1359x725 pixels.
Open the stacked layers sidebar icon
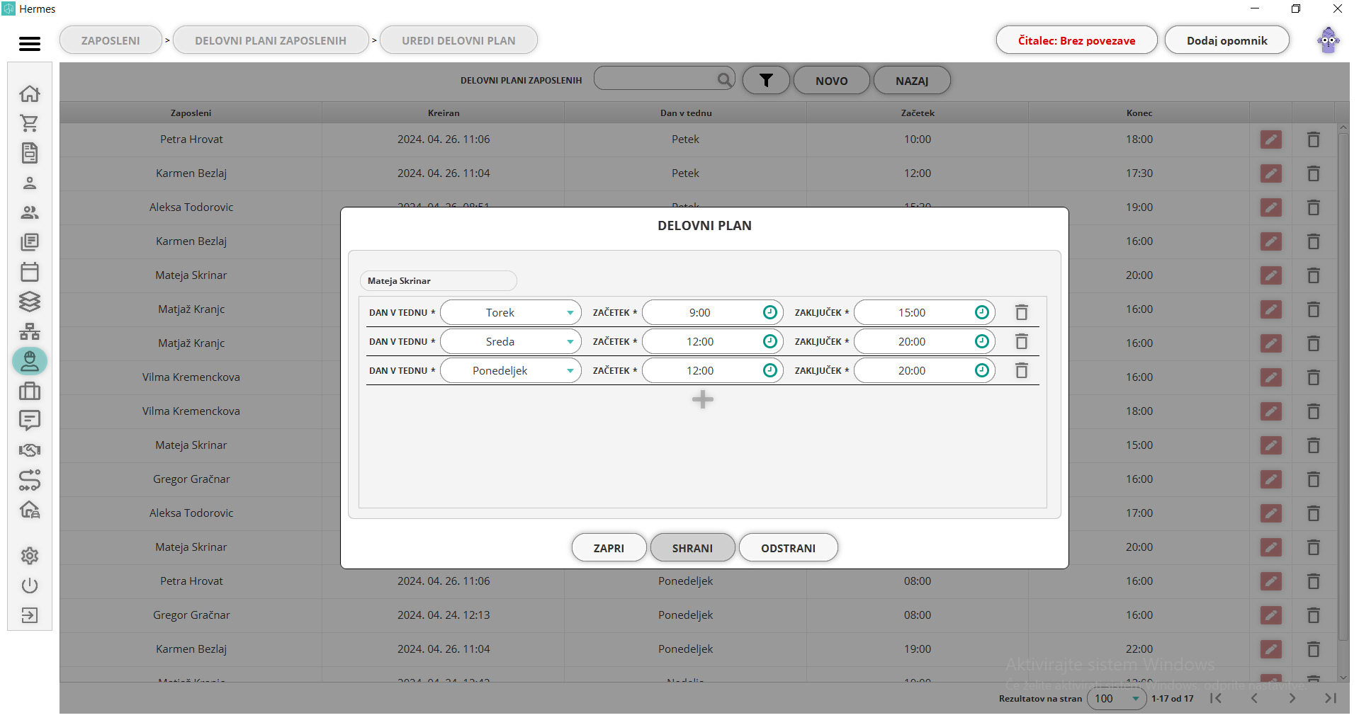(x=30, y=302)
